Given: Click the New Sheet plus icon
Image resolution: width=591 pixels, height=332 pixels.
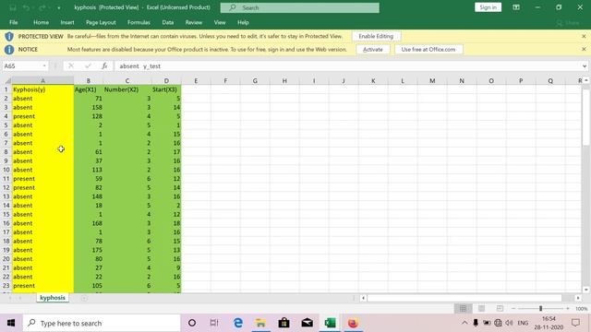Looking at the screenshot, I should pos(84,298).
